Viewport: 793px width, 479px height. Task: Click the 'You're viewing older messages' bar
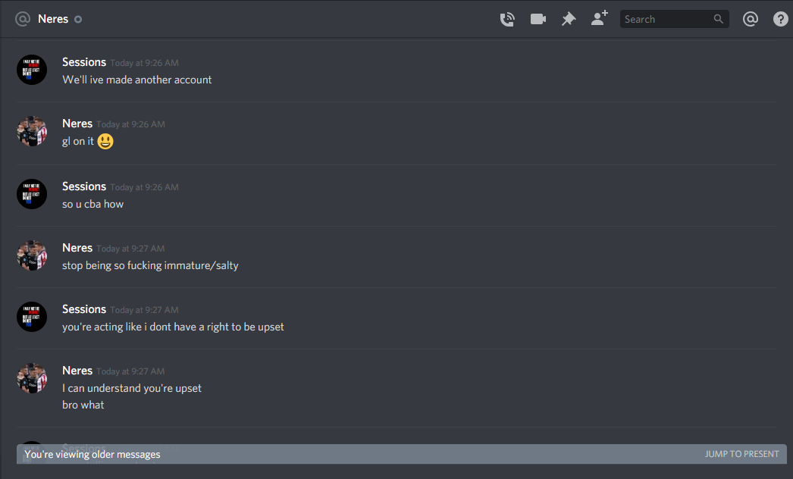click(402, 454)
